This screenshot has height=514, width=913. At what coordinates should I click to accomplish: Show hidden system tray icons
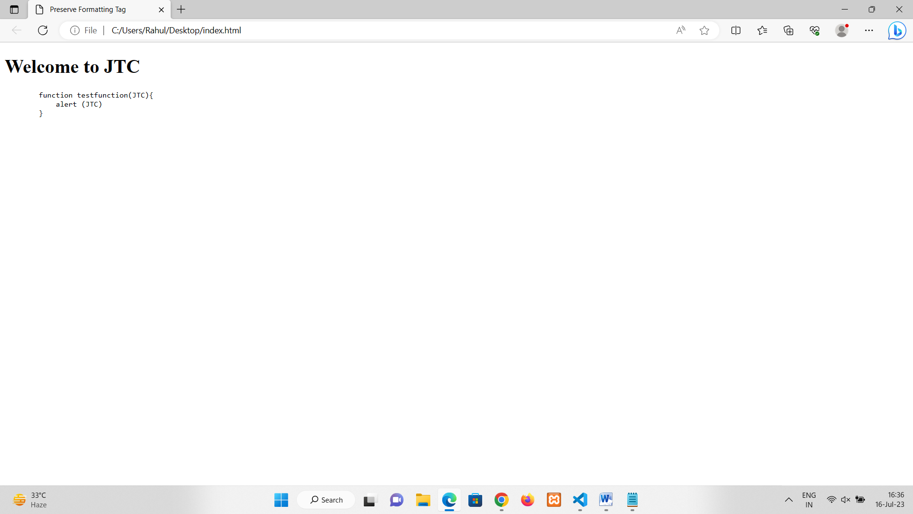788,500
